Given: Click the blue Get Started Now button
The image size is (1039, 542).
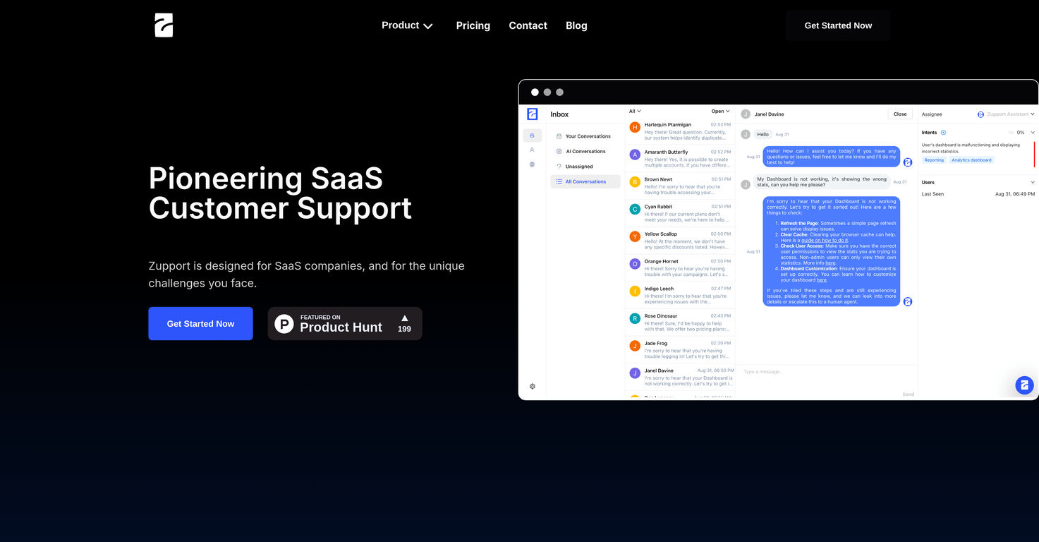Looking at the screenshot, I should 200,324.
